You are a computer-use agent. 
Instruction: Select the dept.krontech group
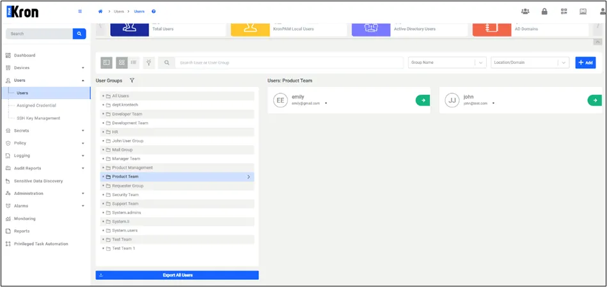pyautogui.click(x=177, y=105)
